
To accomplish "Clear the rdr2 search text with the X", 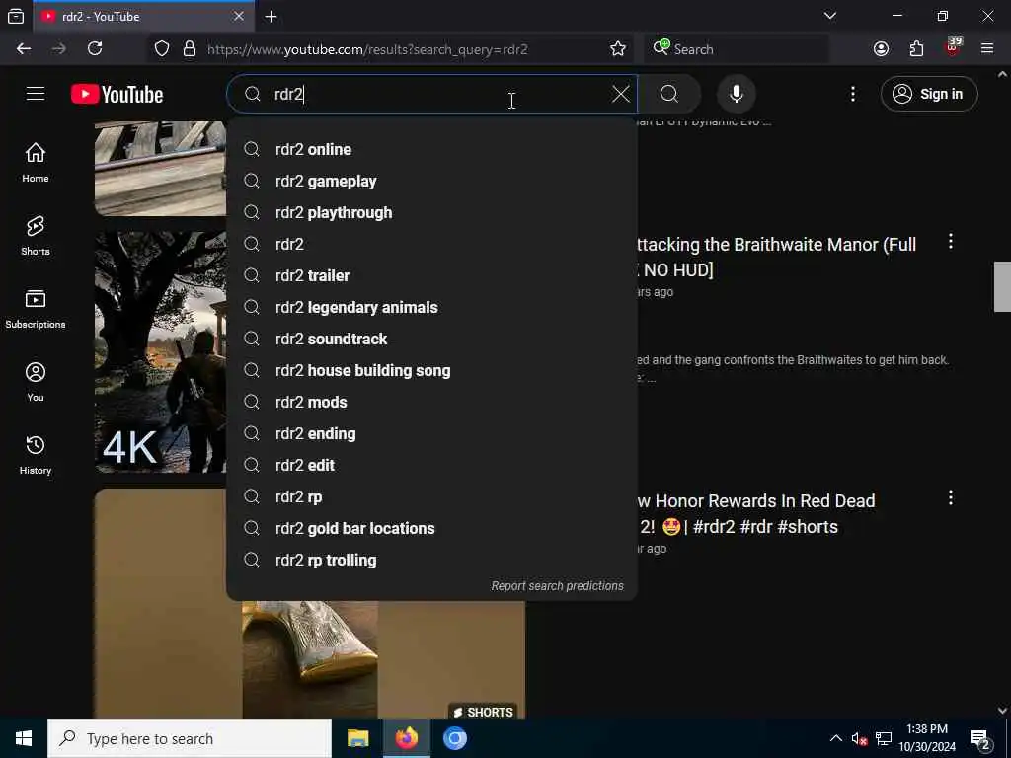I will pos(620,94).
